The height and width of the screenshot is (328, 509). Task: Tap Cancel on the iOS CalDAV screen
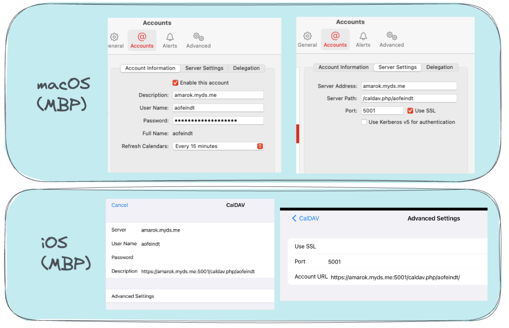(x=119, y=205)
